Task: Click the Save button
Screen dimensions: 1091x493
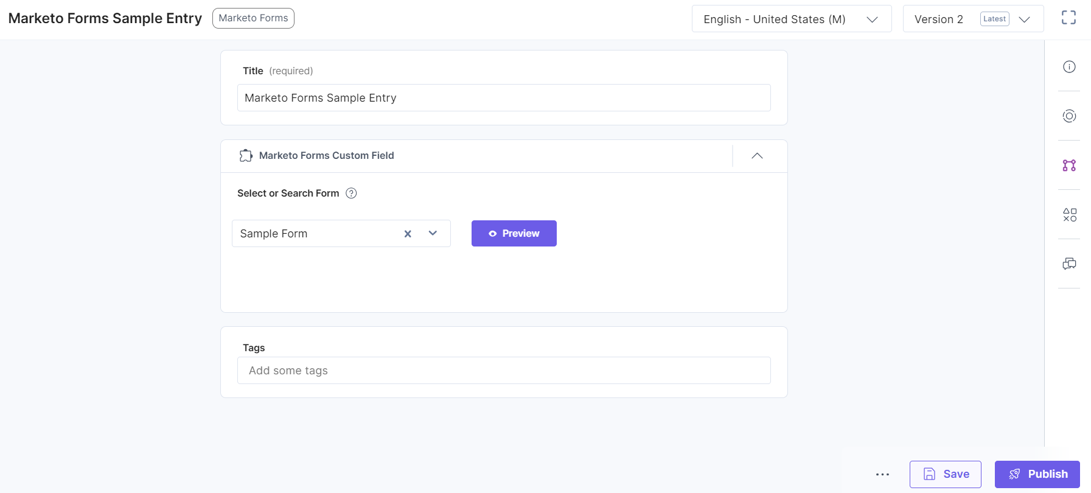Action: [x=946, y=474]
